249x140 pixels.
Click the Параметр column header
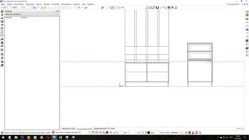[9, 17]
